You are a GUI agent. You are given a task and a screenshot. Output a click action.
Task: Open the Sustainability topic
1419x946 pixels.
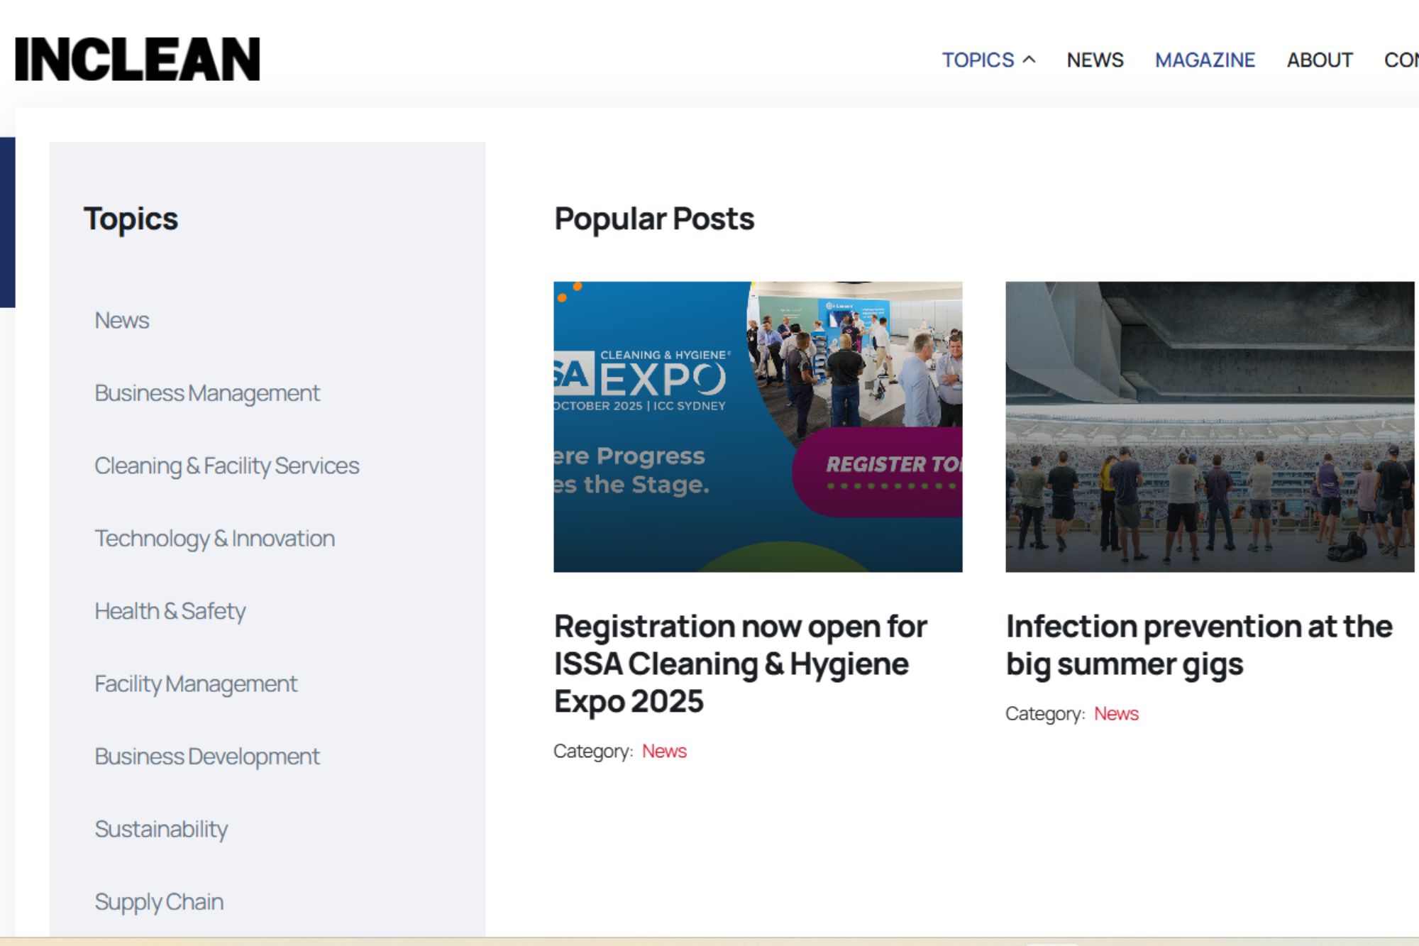click(161, 829)
